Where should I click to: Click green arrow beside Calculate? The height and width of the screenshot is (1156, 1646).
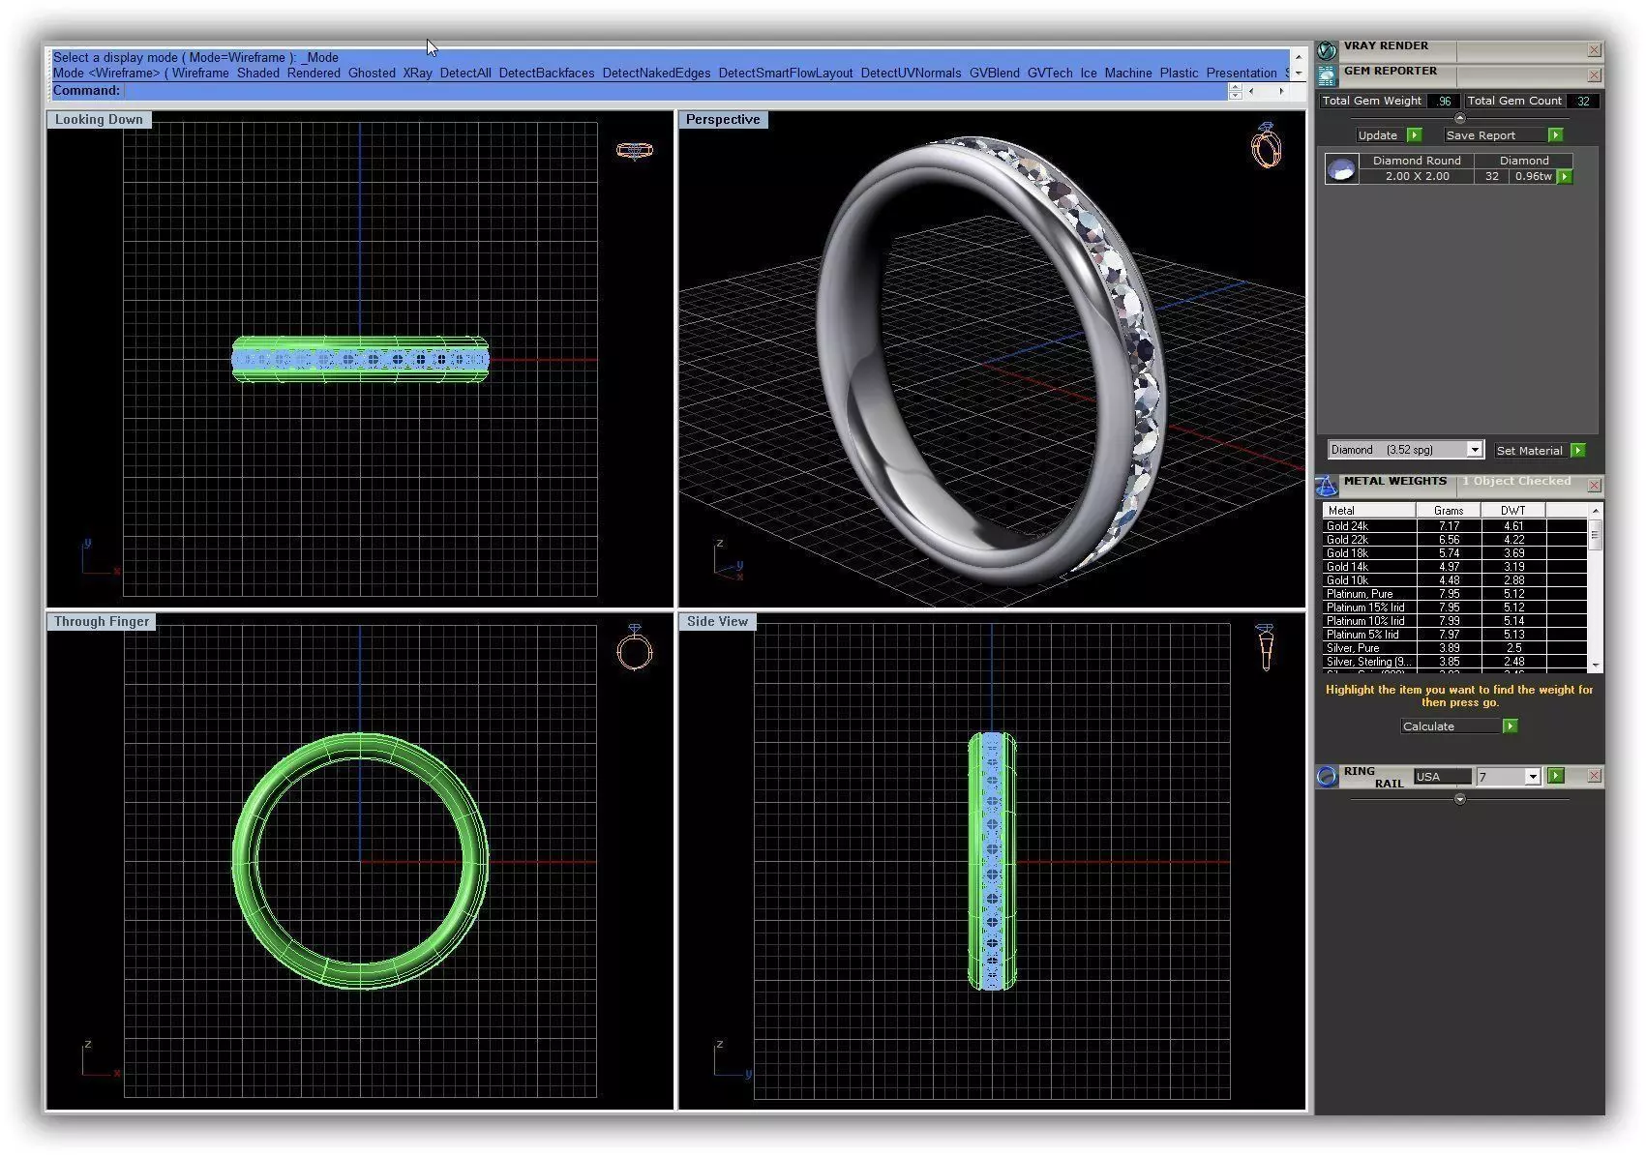[1510, 726]
